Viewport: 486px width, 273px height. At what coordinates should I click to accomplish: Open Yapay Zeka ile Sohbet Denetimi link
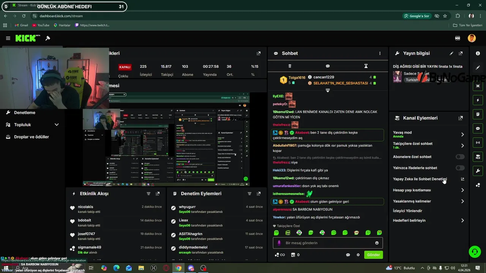429,179
